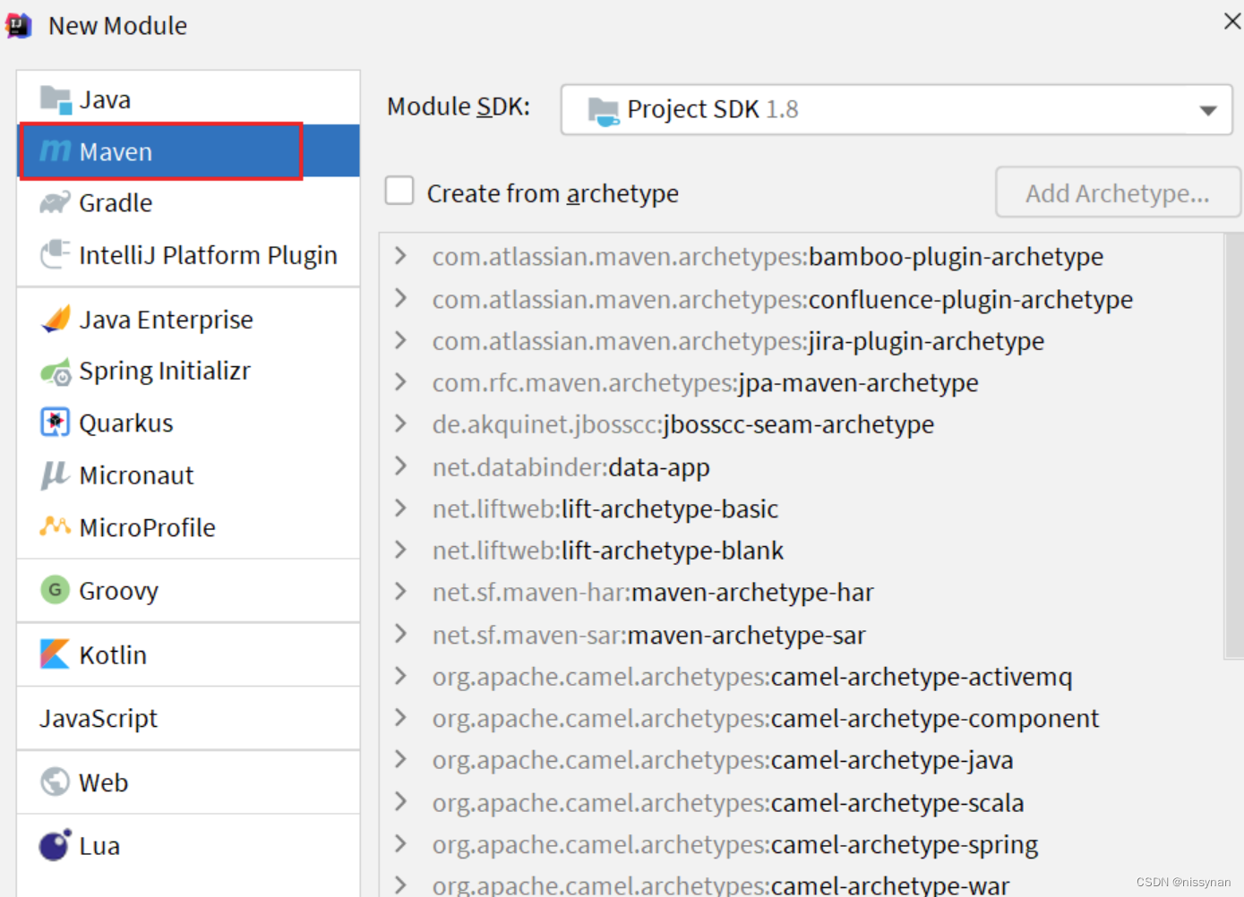The image size is (1244, 897).
Task: Expand net.databinder data-app entry
Action: [400, 466]
